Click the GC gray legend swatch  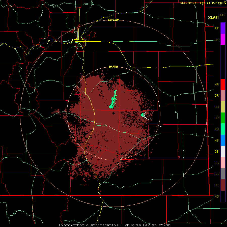pos(223,174)
